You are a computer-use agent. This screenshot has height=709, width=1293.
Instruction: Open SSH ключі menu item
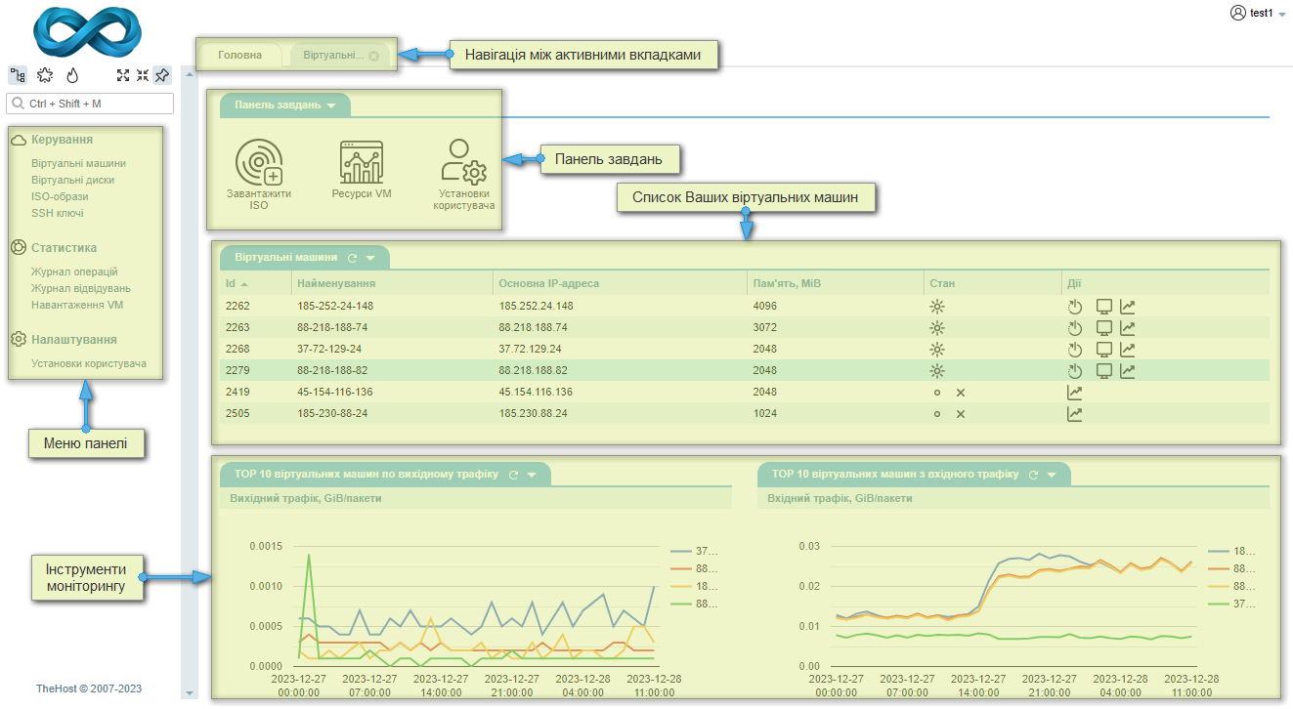(x=57, y=213)
